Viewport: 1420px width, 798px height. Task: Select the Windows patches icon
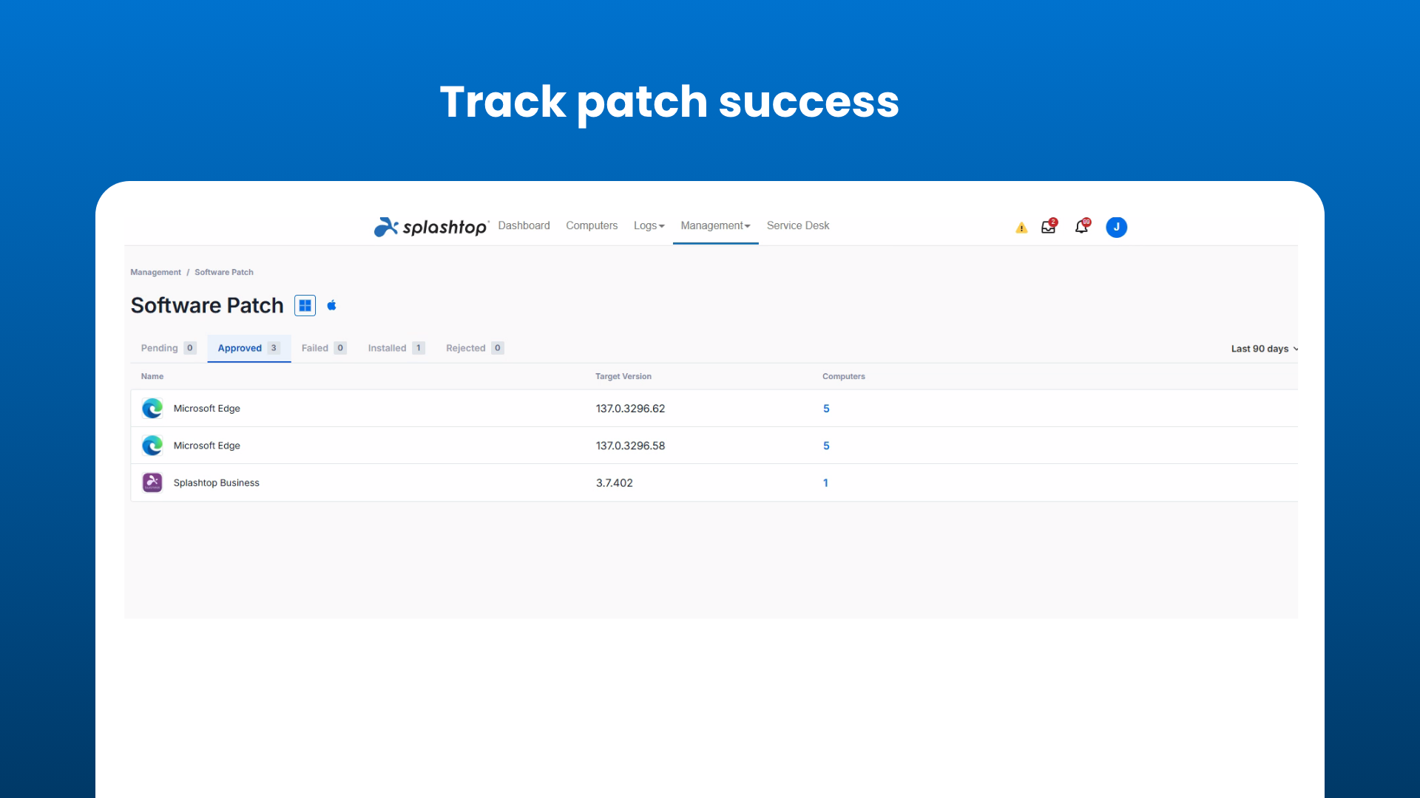[x=305, y=304]
